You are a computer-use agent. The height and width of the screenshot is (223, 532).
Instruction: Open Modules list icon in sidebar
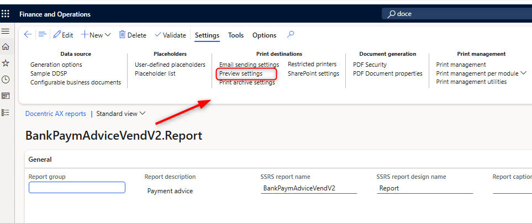(6, 113)
